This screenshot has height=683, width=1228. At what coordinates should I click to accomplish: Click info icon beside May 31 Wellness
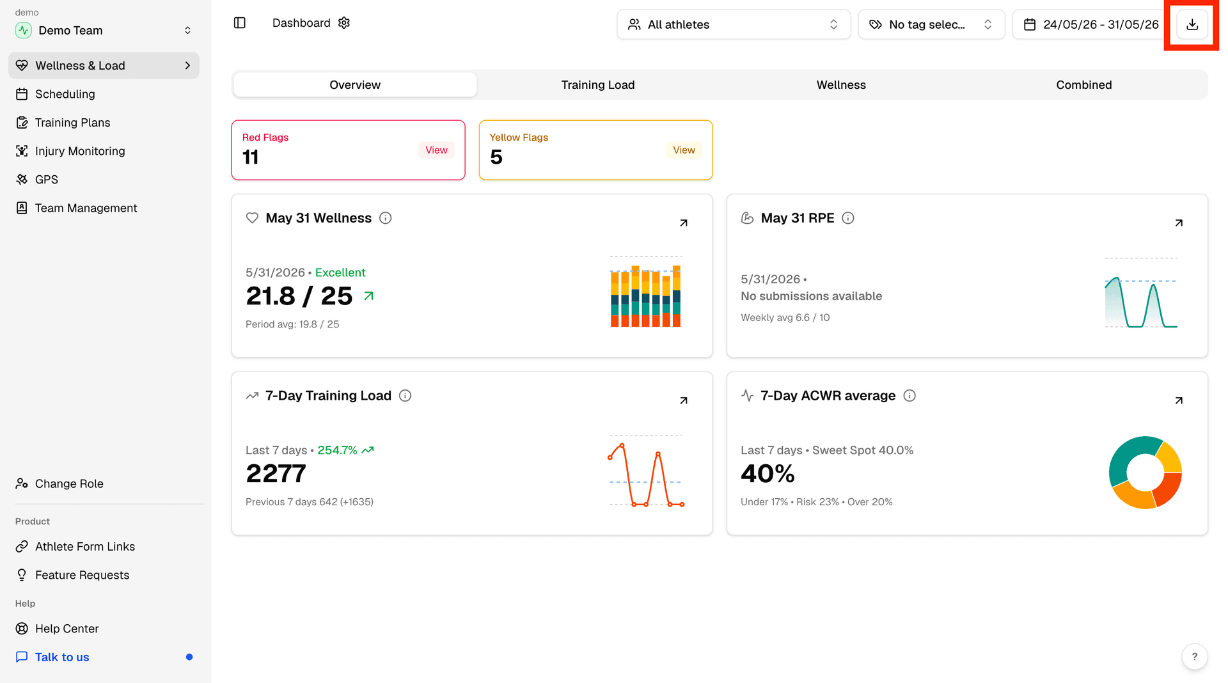pos(386,218)
